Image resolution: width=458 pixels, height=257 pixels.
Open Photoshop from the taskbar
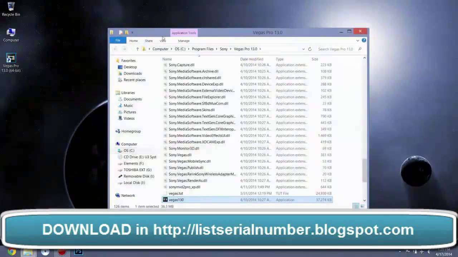pyautogui.click(x=79, y=252)
